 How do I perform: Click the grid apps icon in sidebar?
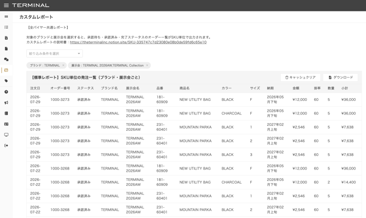click(x=7, y=16)
